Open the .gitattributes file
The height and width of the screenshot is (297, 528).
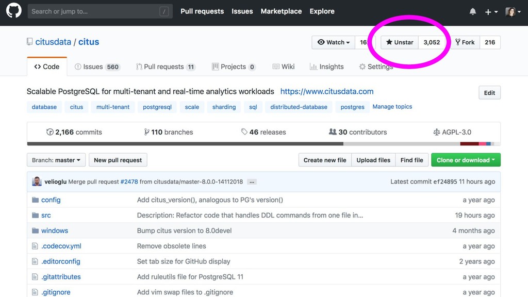tap(61, 277)
